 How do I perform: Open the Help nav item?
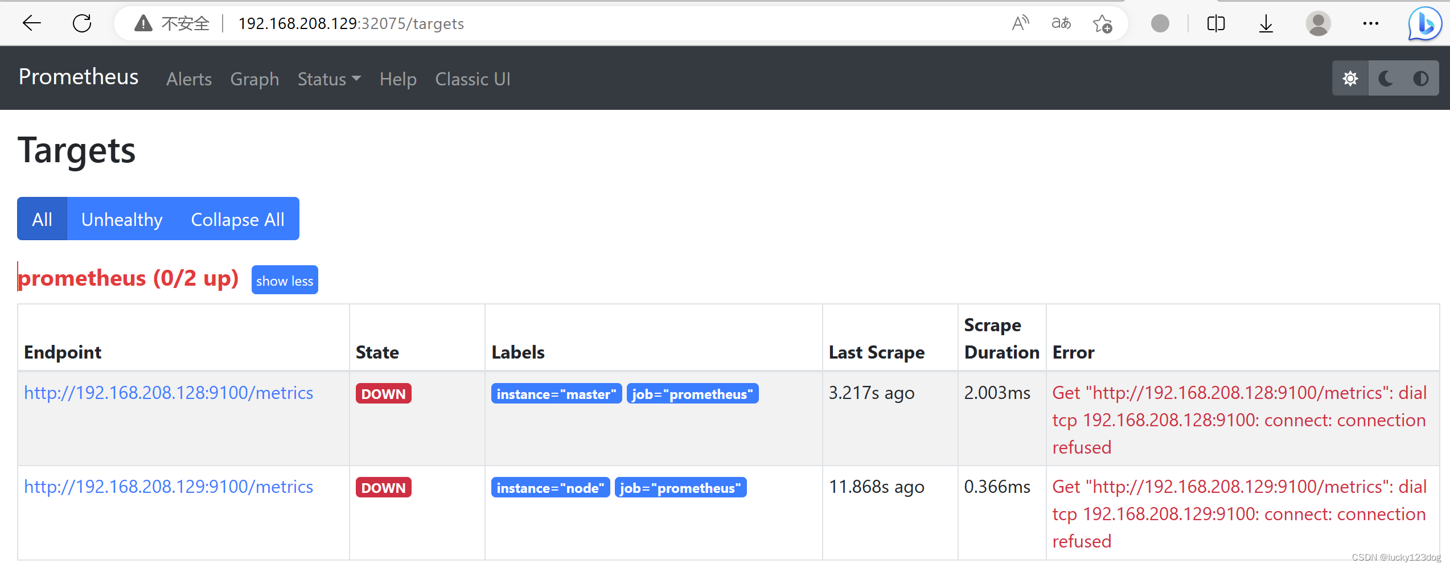398,79
